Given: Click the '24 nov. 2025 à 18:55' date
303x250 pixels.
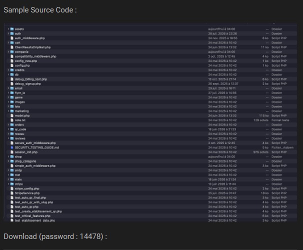Looking at the screenshot, I should (x=223, y=38).
